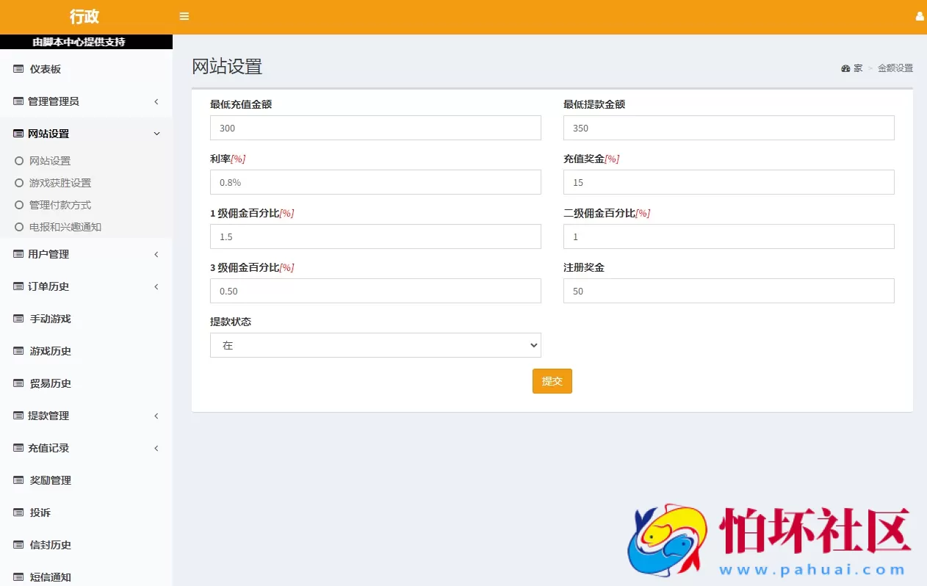Click inside the 注册奖金 input field
The image size is (927, 586).
pos(728,291)
